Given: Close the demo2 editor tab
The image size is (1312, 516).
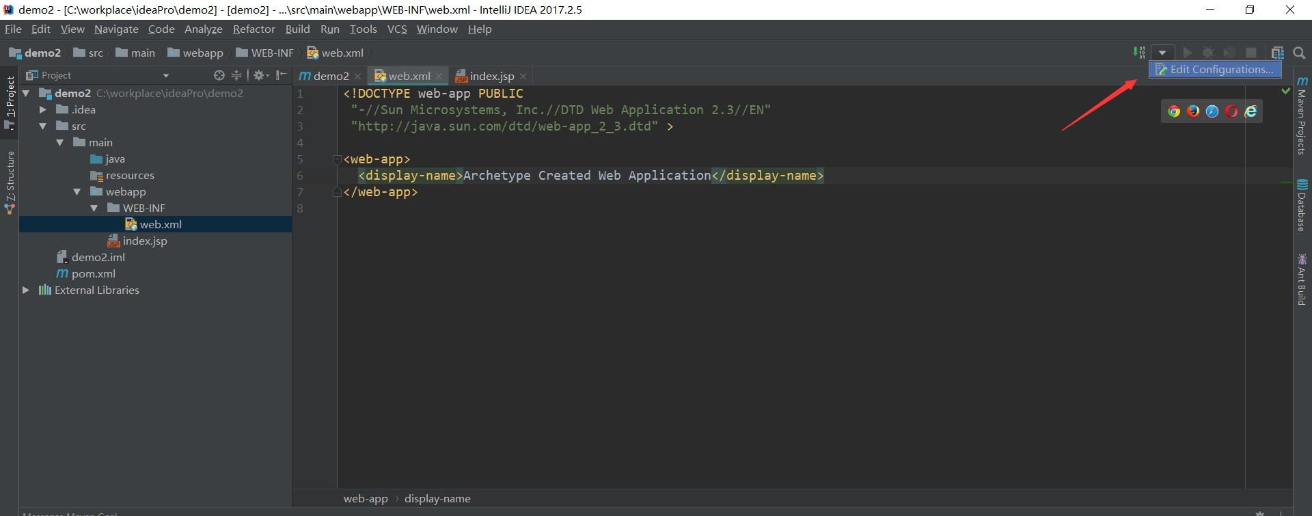Looking at the screenshot, I should (357, 76).
